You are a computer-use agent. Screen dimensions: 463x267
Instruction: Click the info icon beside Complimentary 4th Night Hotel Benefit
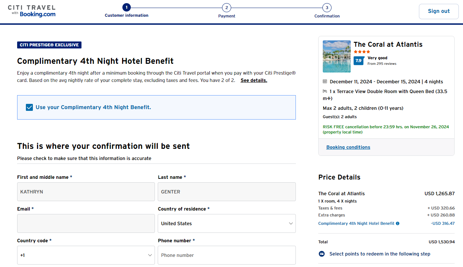tap(397, 223)
